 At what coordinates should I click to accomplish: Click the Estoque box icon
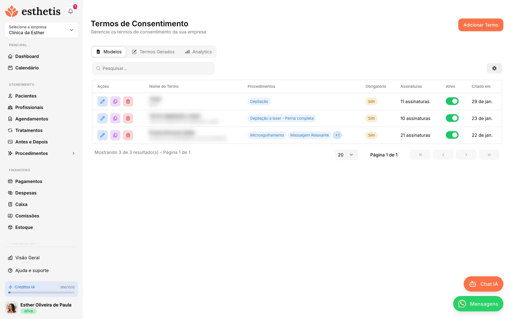(10, 227)
